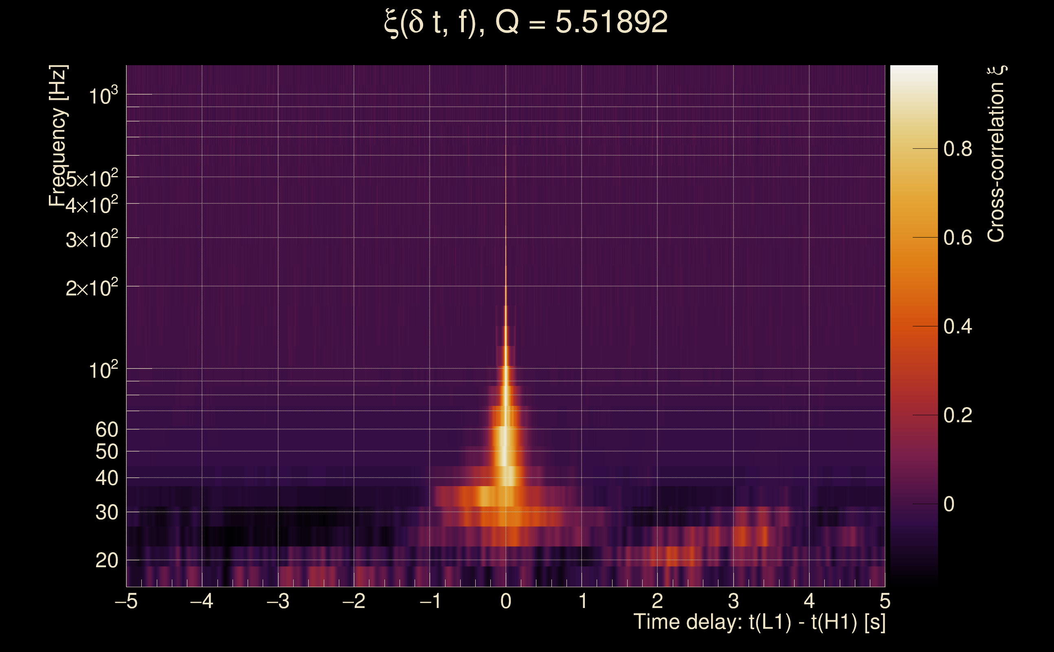Click the 2×10² frequency axis label
This screenshot has height=652, width=1054.
click(92, 288)
